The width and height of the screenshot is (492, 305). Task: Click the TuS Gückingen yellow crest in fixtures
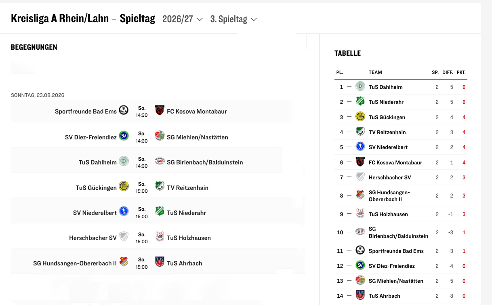(x=124, y=186)
